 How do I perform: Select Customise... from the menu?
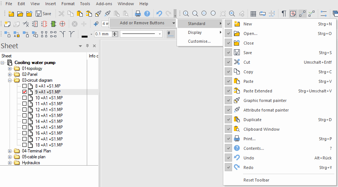199,41
